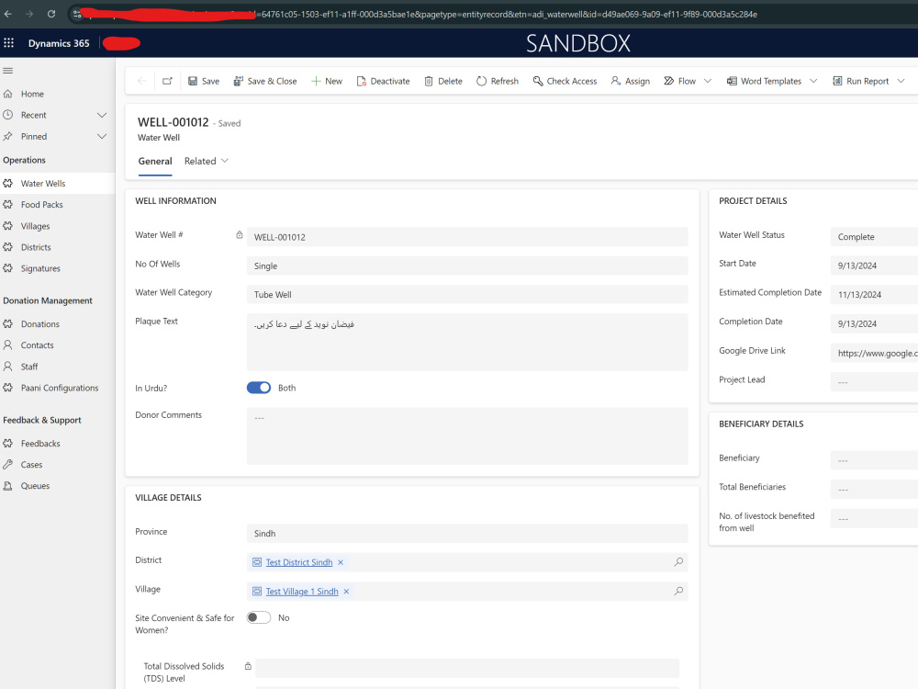Click Save & Close in the command bar

265,81
